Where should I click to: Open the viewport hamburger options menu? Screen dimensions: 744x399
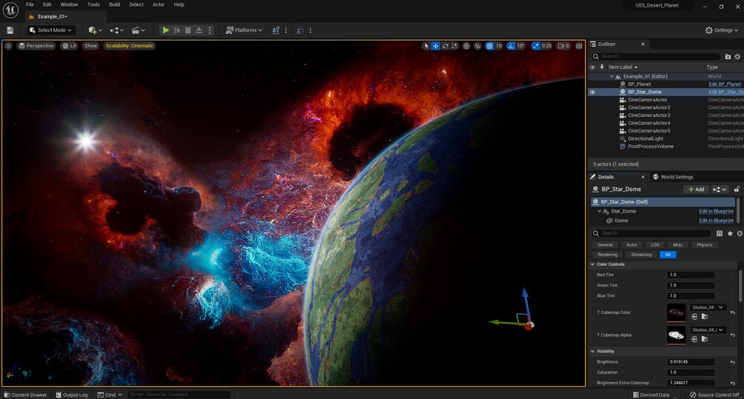pyautogui.click(x=8, y=46)
